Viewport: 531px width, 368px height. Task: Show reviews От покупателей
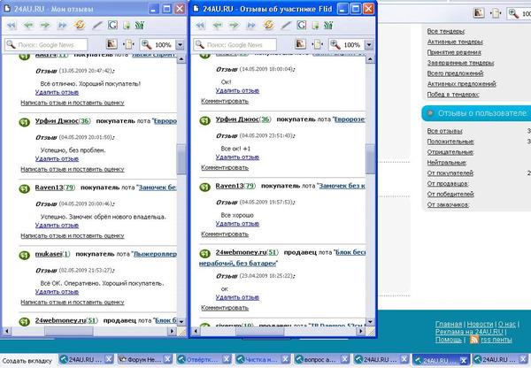[x=450, y=173]
